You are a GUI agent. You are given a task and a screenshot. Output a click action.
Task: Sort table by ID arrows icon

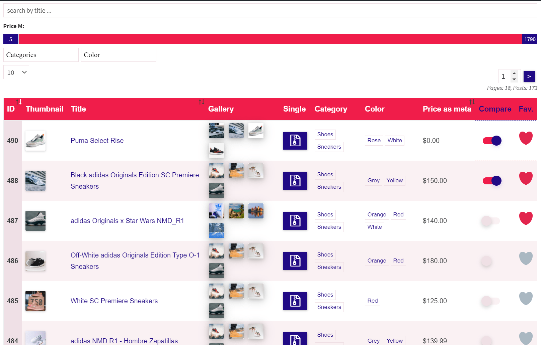(19, 102)
